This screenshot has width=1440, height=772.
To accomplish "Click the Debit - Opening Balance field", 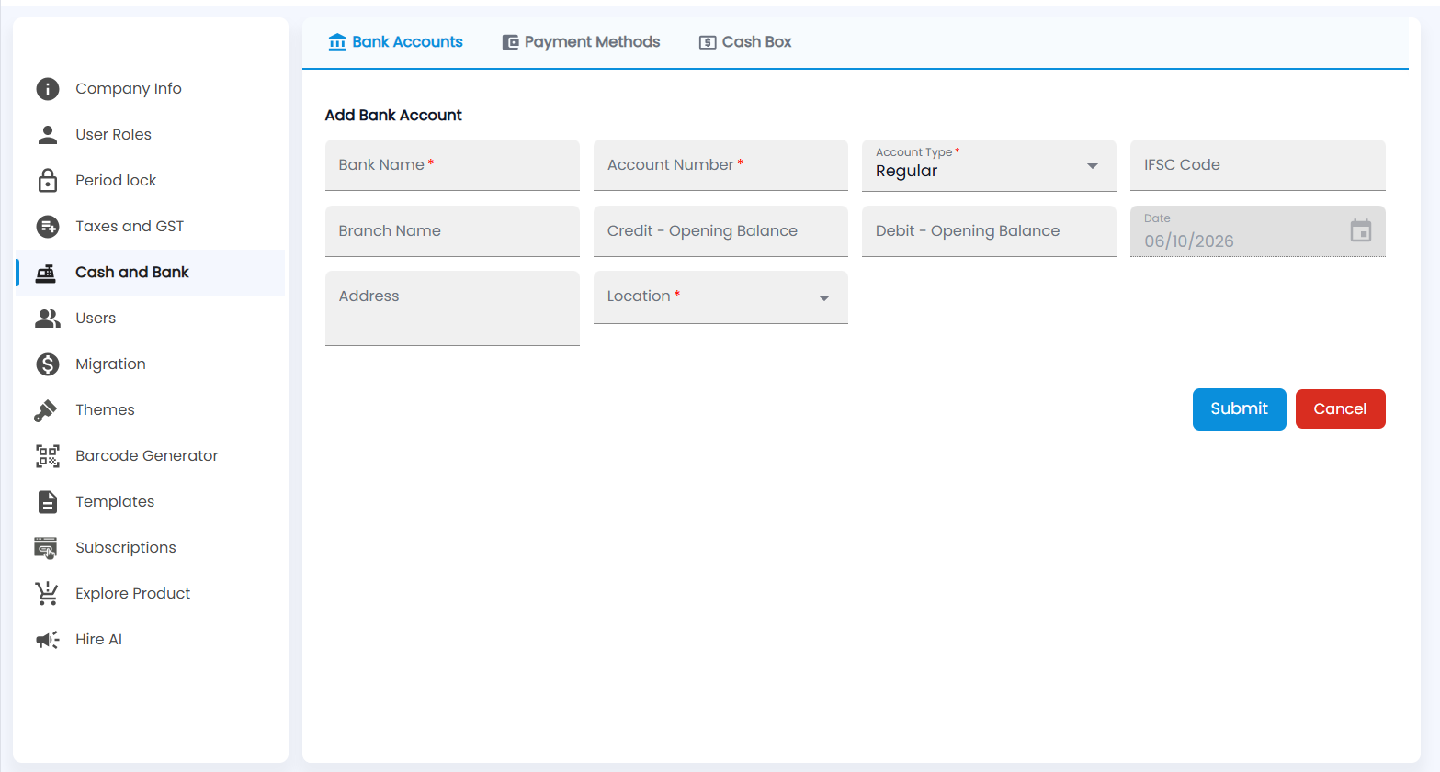I will point(989,231).
